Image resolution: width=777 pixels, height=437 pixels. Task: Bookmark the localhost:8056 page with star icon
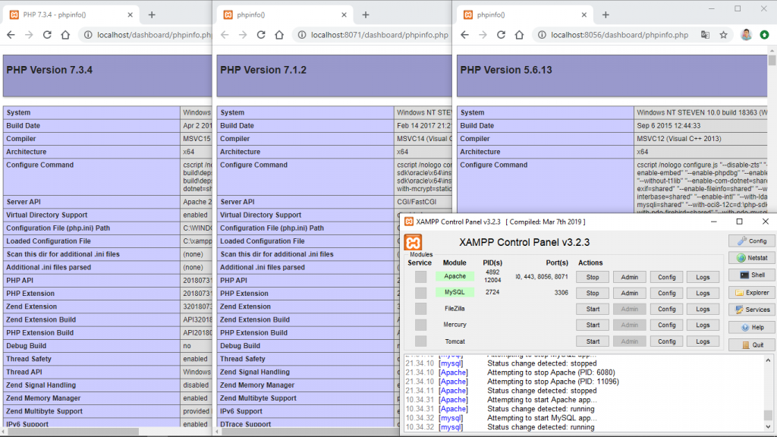click(724, 35)
